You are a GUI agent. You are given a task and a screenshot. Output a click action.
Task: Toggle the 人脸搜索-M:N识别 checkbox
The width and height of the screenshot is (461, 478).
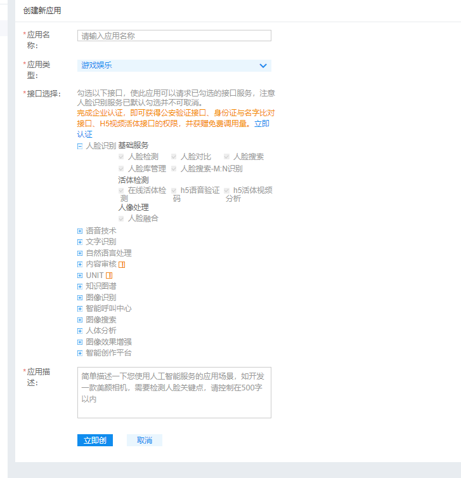coord(174,169)
